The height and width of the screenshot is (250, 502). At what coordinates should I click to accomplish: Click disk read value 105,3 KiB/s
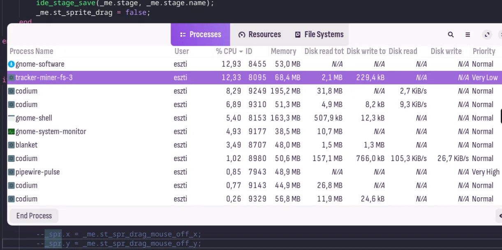pos(409,159)
